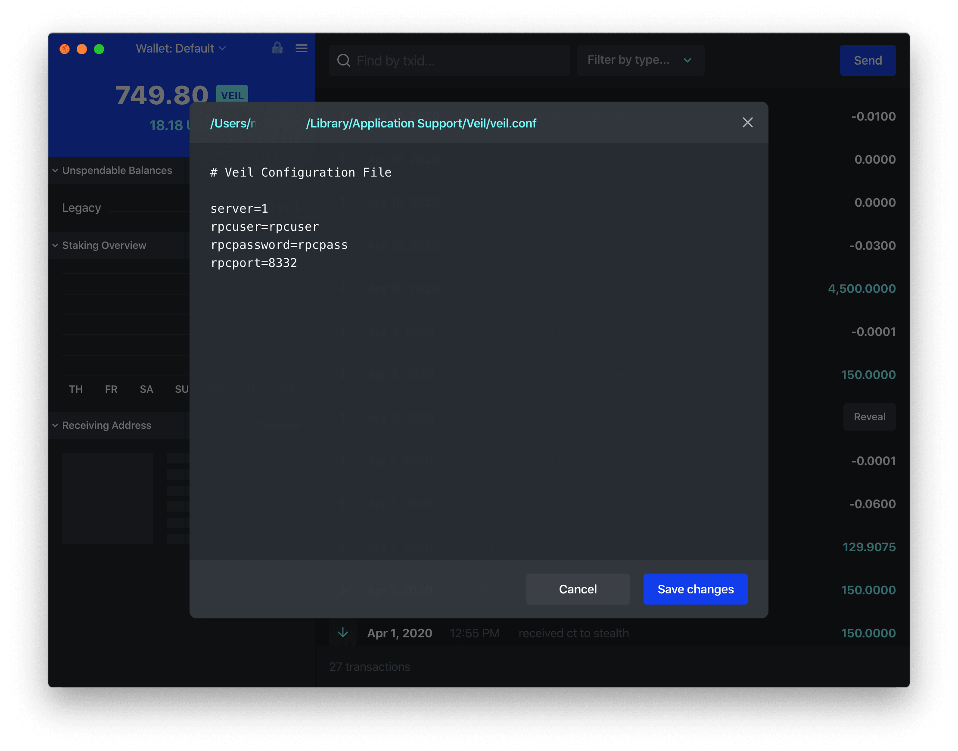Click the FR day label in staking chart

(111, 389)
